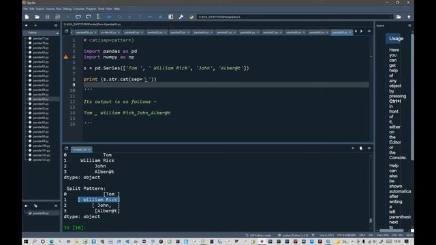Click the Name column header sort arrow
Viewport: 436px width, 245px height.
(x=57, y=33)
